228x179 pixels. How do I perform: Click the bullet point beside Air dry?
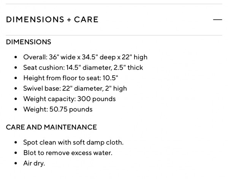[x=16, y=163]
